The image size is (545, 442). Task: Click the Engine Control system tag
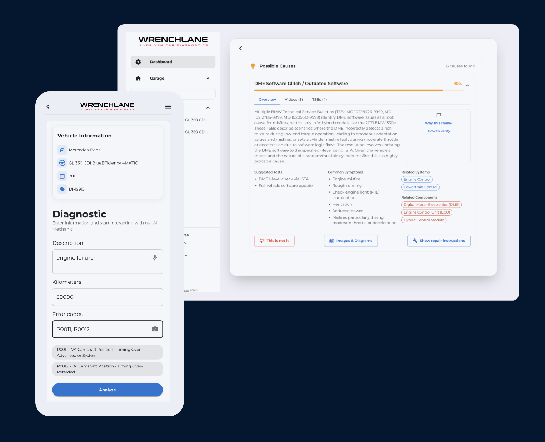click(417, 179)
